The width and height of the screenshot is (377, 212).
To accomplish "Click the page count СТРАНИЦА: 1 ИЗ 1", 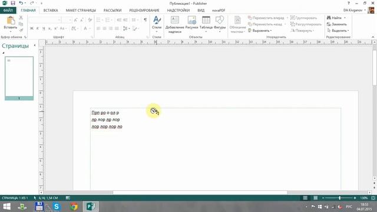I will click(x=15, y=198).
